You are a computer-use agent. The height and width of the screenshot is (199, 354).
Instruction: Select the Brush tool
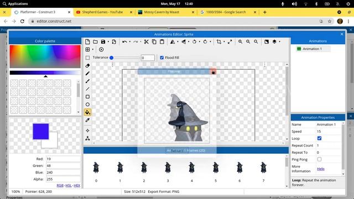(87, 81)
